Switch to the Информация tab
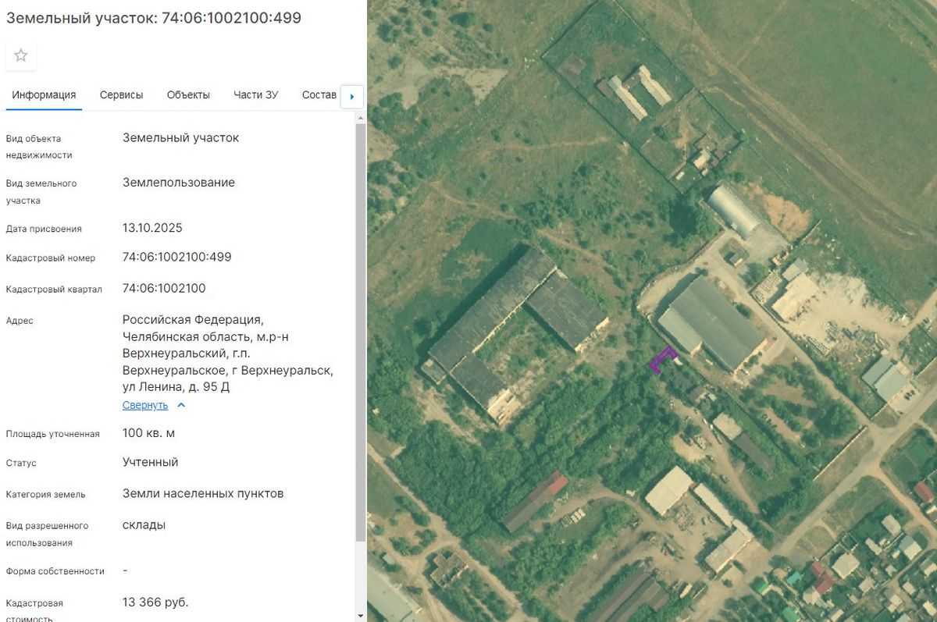 pos(44,95)
